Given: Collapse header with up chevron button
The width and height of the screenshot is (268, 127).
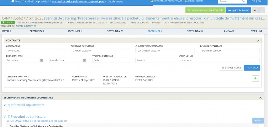Looking at the screenshot, I should click(255, 10).
